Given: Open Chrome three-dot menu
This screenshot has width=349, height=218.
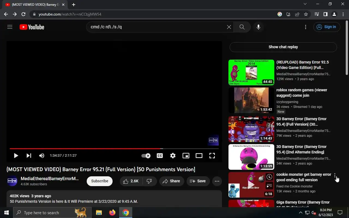Looking at the screenshot, I should [x=343, y=14].
